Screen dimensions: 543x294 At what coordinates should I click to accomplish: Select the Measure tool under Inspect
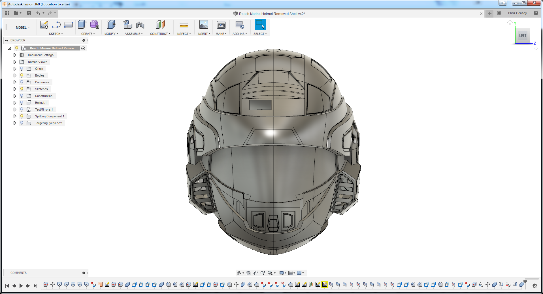tap(184, 25)
